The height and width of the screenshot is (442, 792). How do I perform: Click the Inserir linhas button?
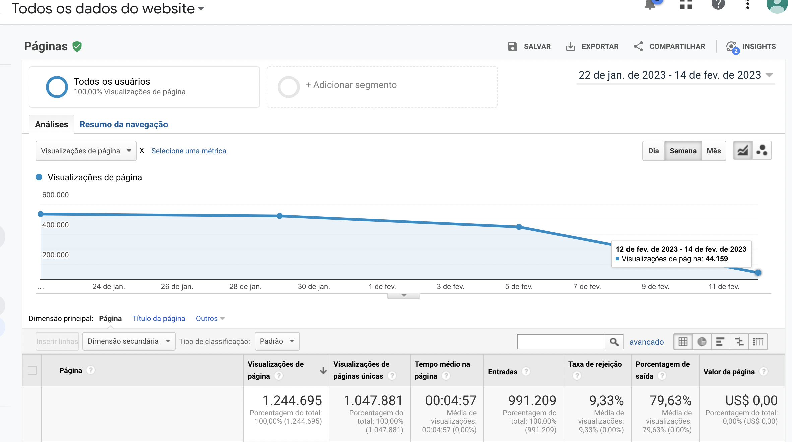click(x=57, y=341)
